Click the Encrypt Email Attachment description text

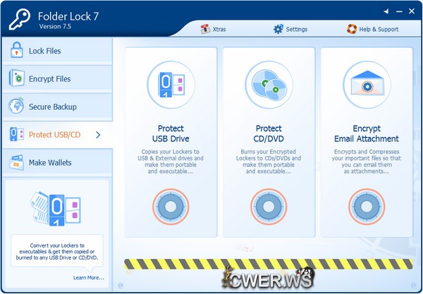[367, 162]
